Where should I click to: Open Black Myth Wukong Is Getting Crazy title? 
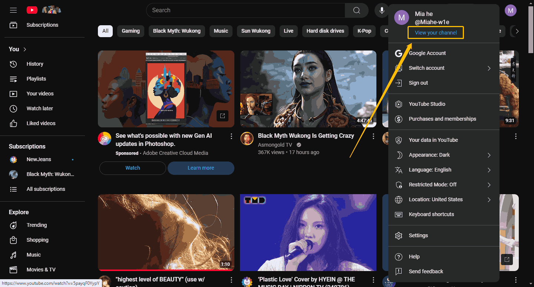pos(306,136)
